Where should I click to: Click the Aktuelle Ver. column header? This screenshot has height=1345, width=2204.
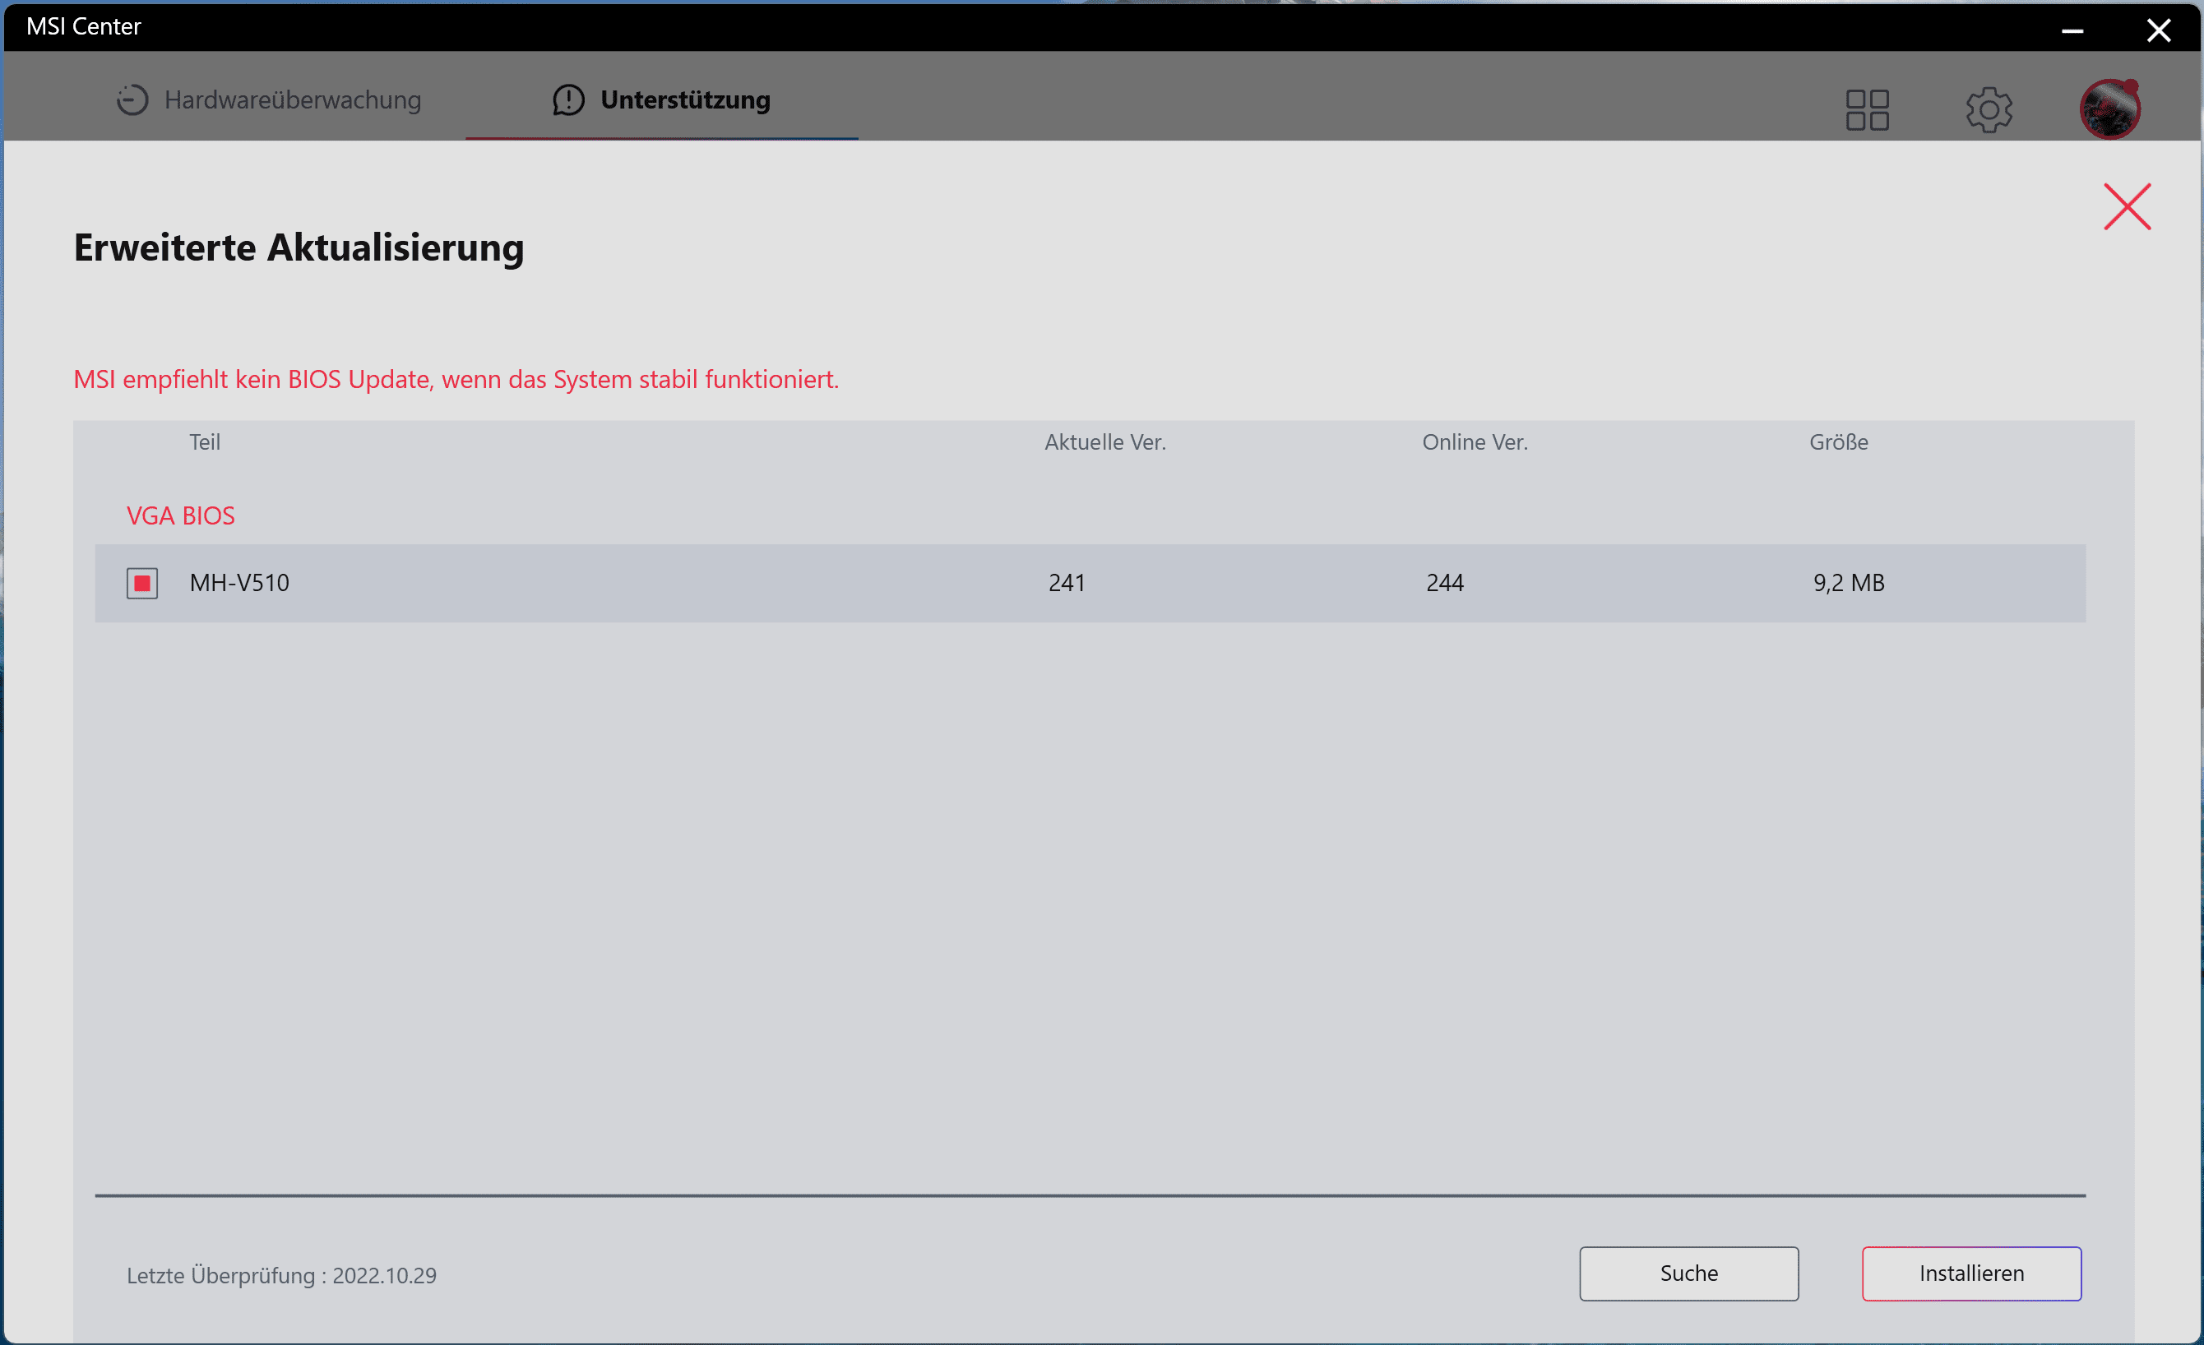(x=1104, y=441)
